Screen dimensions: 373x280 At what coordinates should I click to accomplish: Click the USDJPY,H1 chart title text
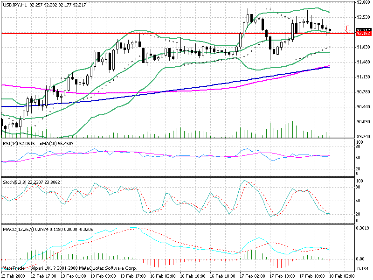[15, 5]
